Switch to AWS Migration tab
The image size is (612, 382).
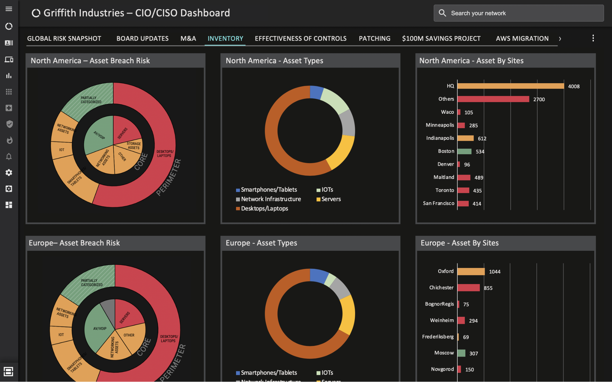522,39
